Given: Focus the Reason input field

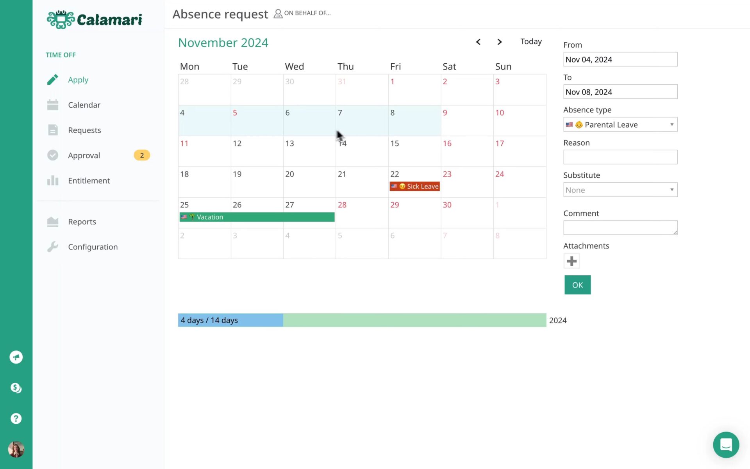Looking at the screenshot, I should 620,157.
